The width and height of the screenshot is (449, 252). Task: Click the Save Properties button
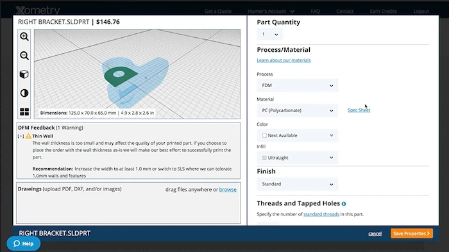point(412,233)
